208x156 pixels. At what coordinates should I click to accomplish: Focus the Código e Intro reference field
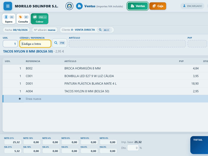[35, 44]
